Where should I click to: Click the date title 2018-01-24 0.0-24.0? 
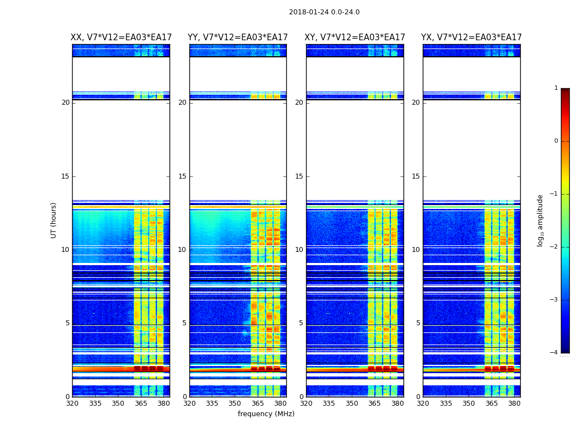[x=324, y=12]
